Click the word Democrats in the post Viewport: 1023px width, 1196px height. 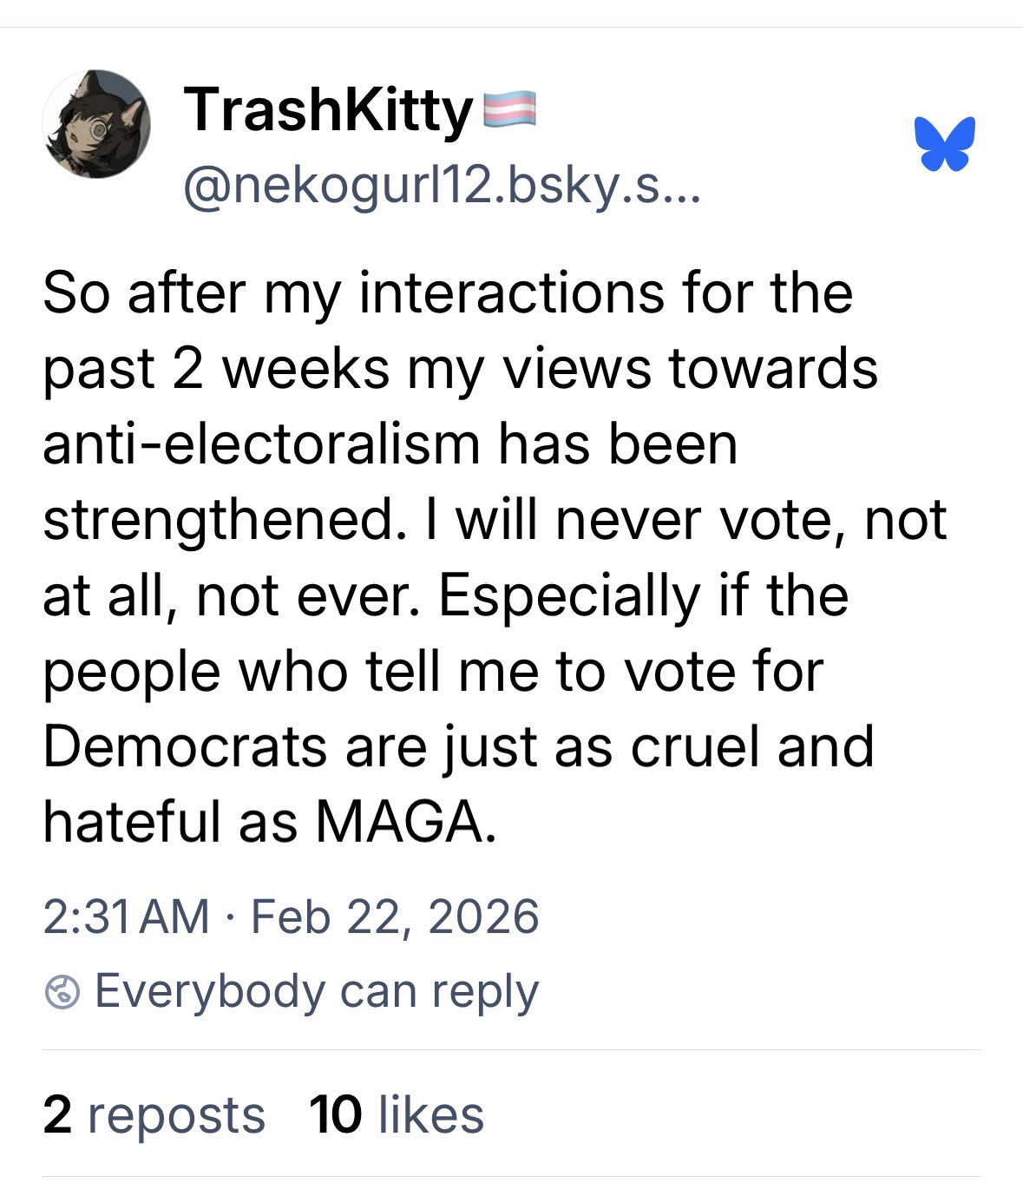(x=184, y=746)
